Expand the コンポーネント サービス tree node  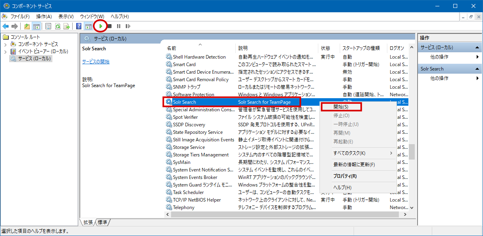(x=5, y=44)
